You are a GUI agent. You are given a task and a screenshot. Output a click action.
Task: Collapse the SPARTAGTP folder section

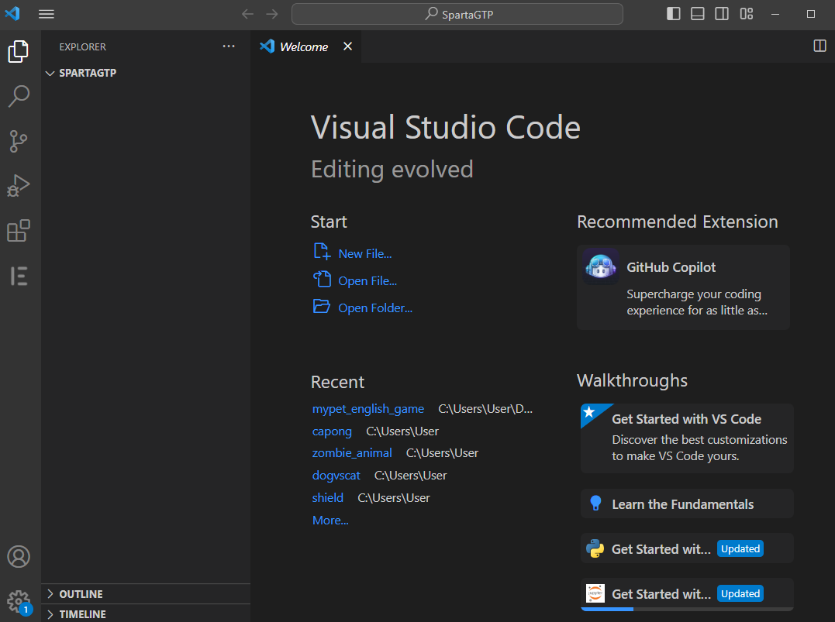point(146,73)
